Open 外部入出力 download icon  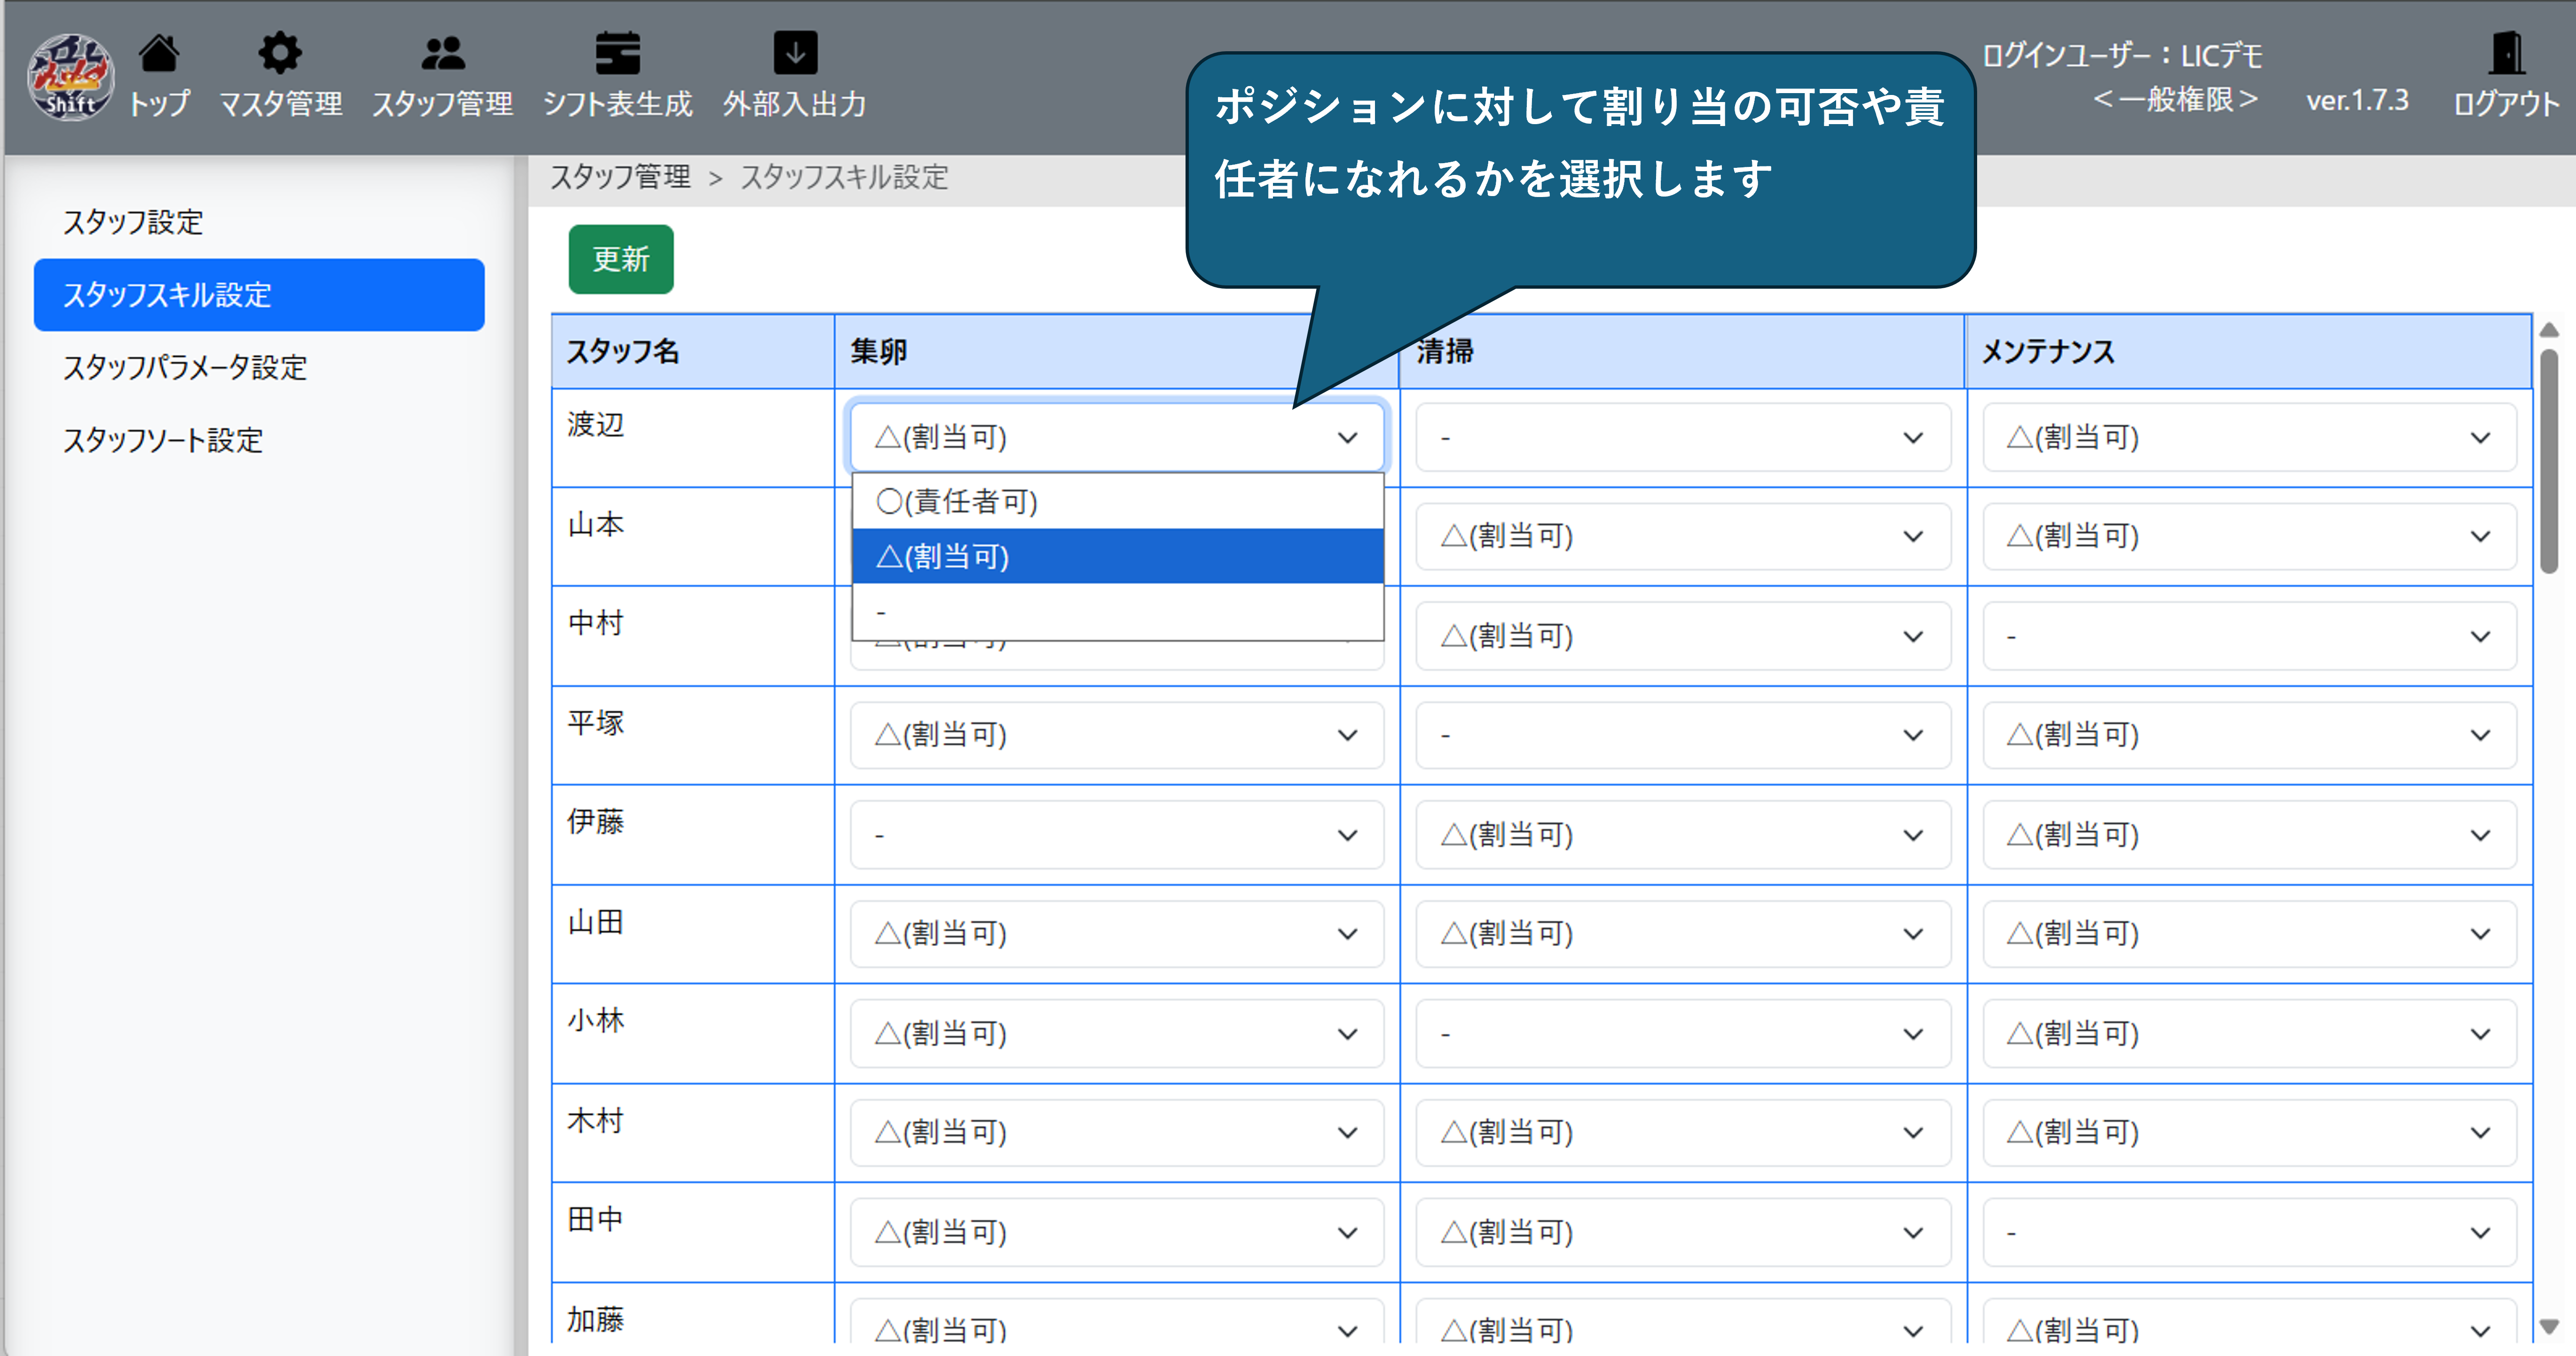click(795, 53)
